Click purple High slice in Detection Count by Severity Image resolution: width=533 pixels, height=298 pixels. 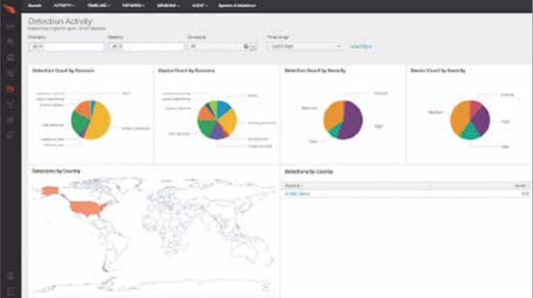click(x=352, y=120)
